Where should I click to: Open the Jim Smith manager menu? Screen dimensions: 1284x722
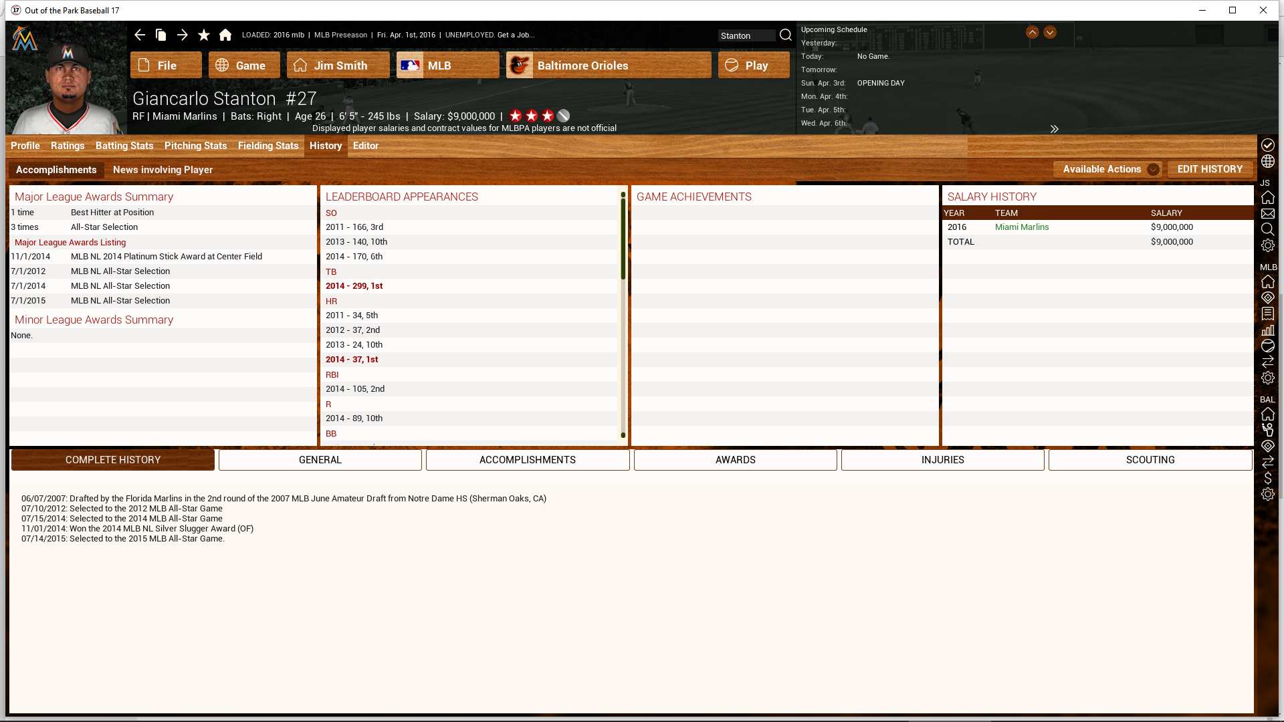[x=338, y=65]
